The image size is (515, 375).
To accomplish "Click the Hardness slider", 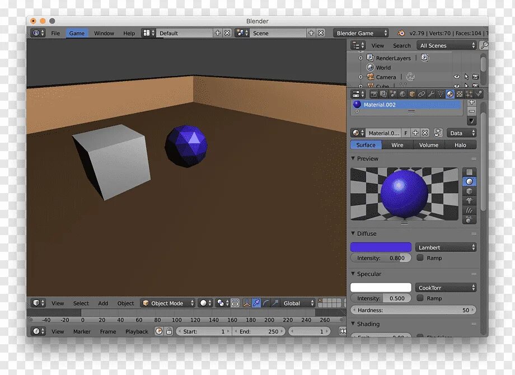I will coord(413,310).
